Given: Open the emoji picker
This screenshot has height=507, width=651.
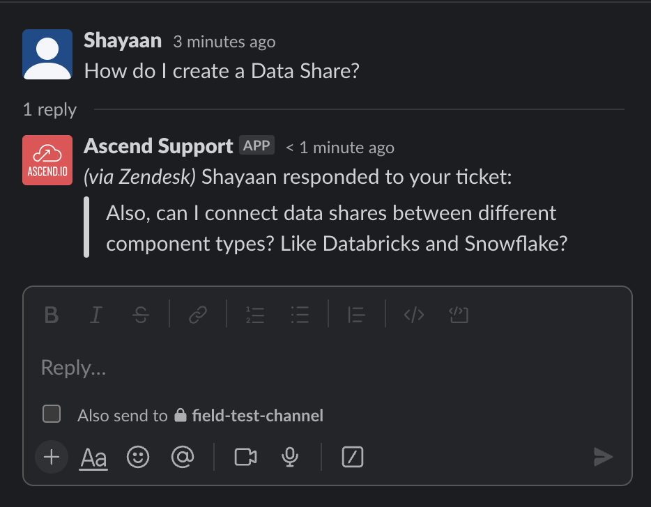Looking at the screenshot, I should point(138,458).
